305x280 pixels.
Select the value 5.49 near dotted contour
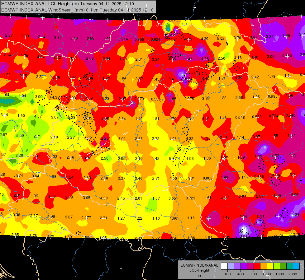point(276,176)
